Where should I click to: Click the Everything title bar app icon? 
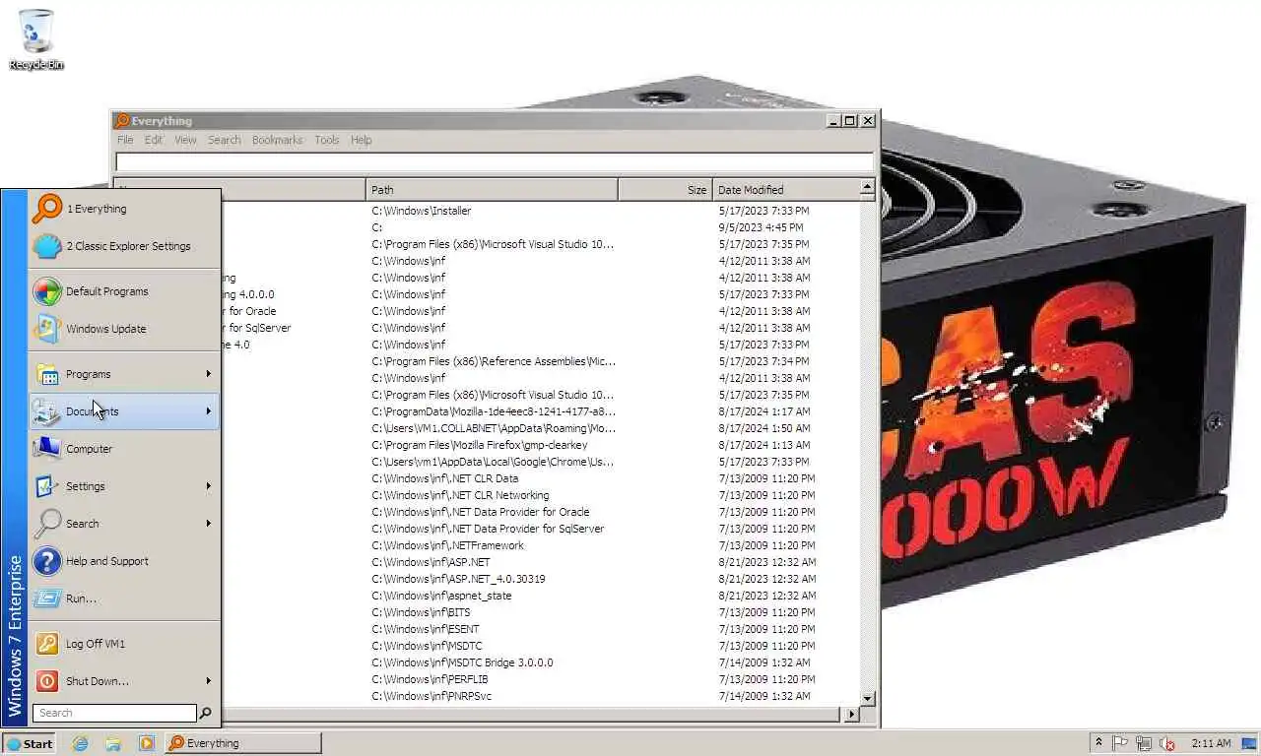click(x=122, y=121)
